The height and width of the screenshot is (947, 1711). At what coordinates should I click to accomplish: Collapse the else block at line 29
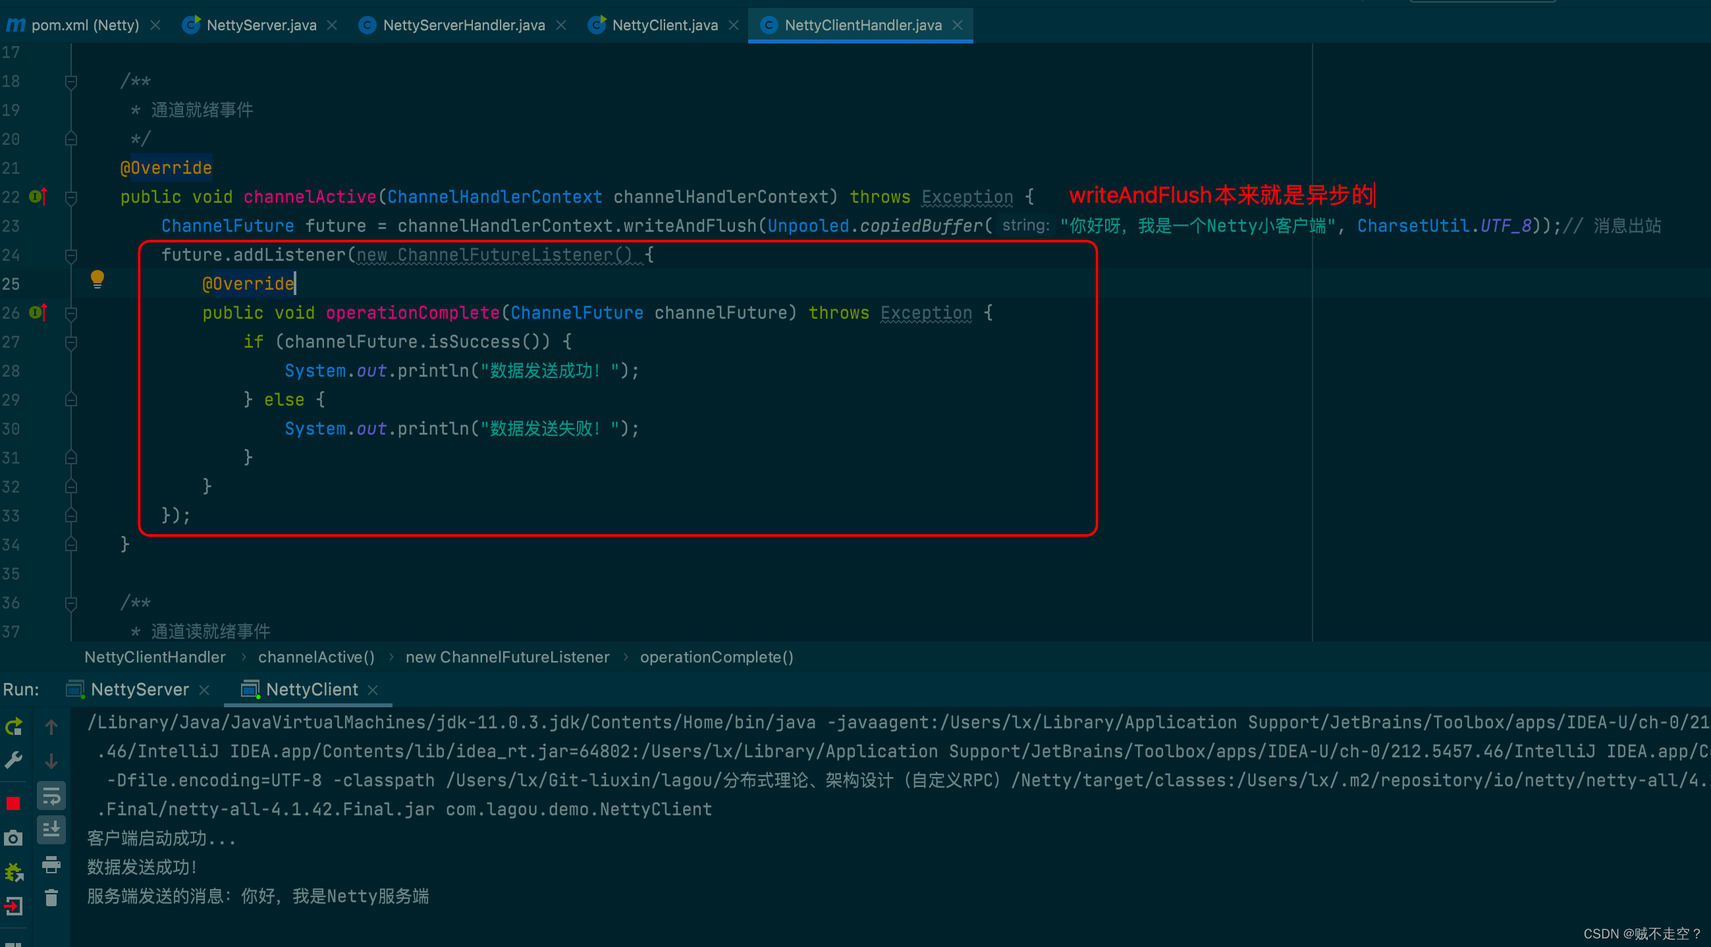[x=71, y=400]
